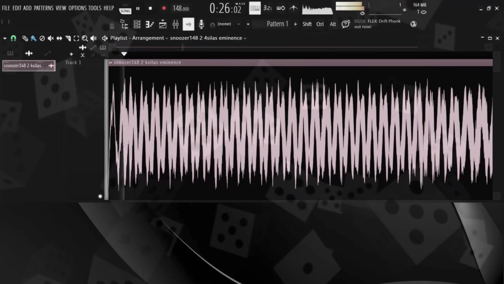Toggle the highlighted arrow button in toolbar
Image resolution: width=504 pixels, height=284 pixels.
[x=188, y=24]
